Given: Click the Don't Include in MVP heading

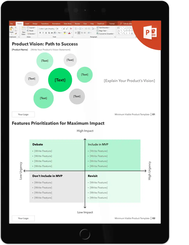Looking at the screenshot, I should [47, 176].
